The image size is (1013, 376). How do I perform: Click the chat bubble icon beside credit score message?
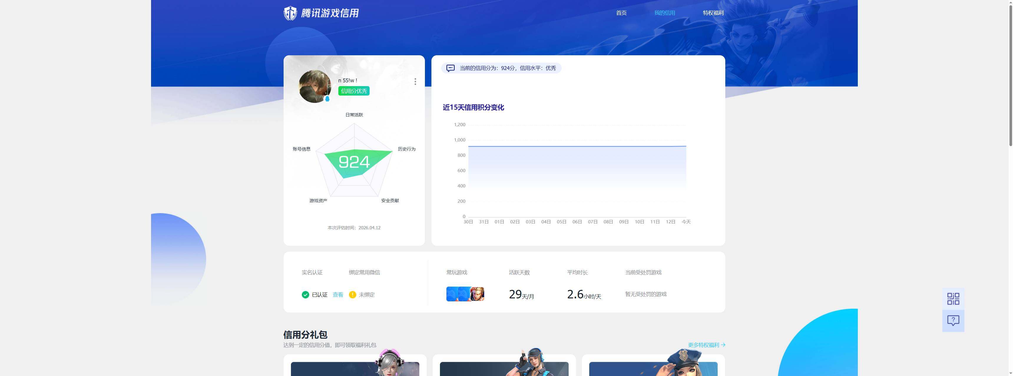pyautogui.click(x=451, y=68)
